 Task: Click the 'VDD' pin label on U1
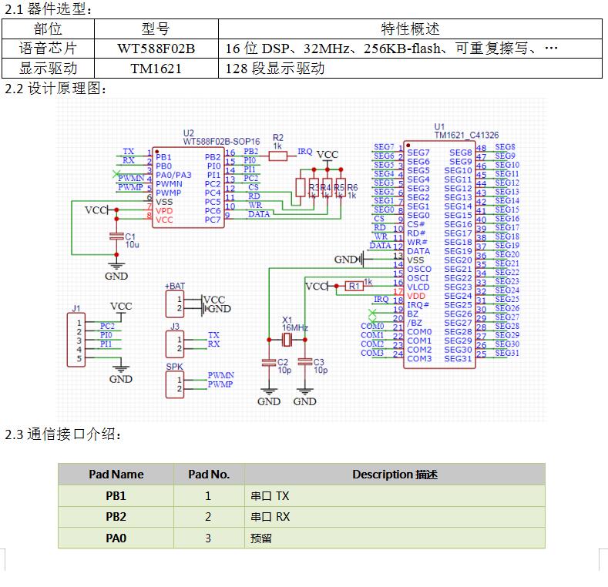(x=416, y=296)
